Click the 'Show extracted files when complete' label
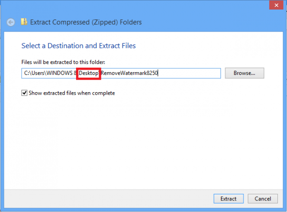 [72, 93]
